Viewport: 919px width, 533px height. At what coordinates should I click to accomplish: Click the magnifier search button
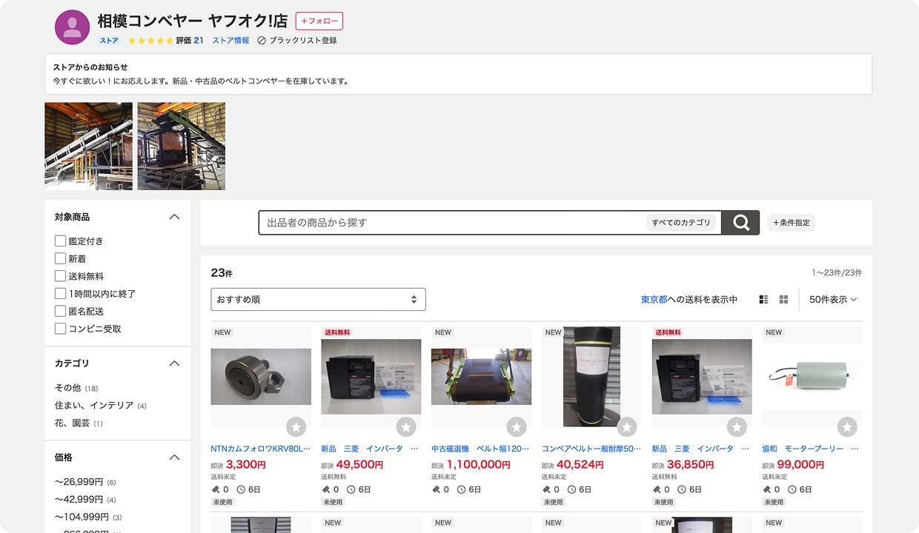coord(740,223)
